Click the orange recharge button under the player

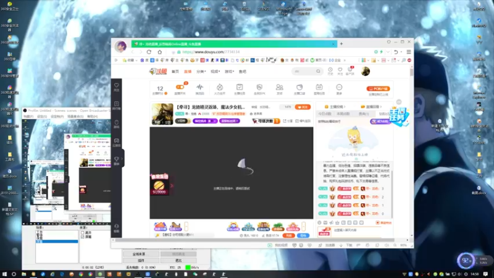click(x=288, y=235)
